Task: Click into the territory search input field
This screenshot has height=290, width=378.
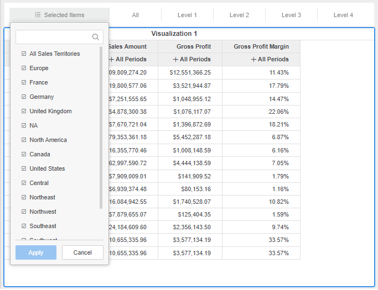Action: tap(53, 37)
